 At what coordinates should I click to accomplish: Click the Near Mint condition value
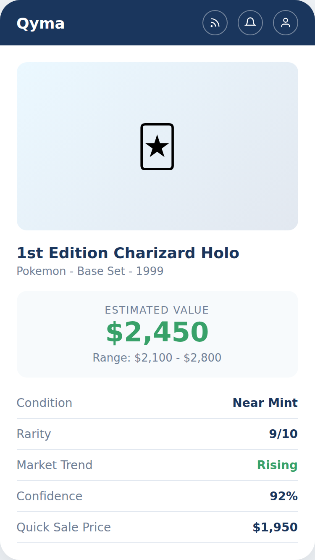265,403
